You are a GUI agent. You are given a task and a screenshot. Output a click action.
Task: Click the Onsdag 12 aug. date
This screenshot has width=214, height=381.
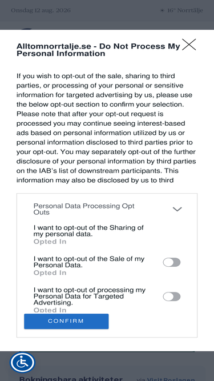click(41, 10)
